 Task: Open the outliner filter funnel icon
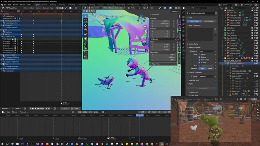tap(253, 8)
